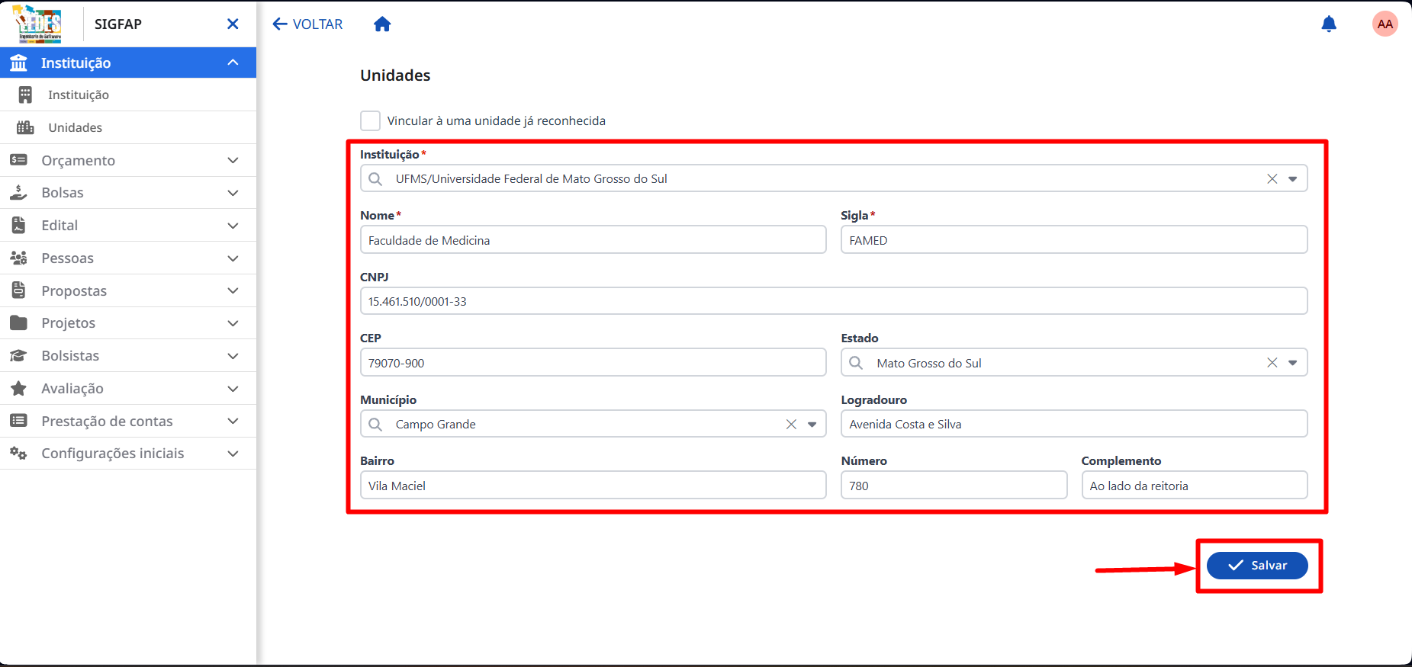Click the CNPJ input field

click(834, 301)
